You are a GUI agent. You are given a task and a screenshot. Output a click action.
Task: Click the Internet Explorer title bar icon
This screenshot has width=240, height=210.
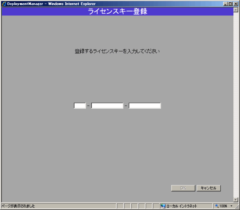pyautogui.click(x=4, y=4)
